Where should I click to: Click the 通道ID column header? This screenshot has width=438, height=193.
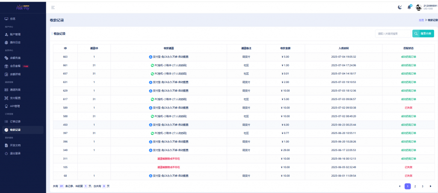coord(94,48)
